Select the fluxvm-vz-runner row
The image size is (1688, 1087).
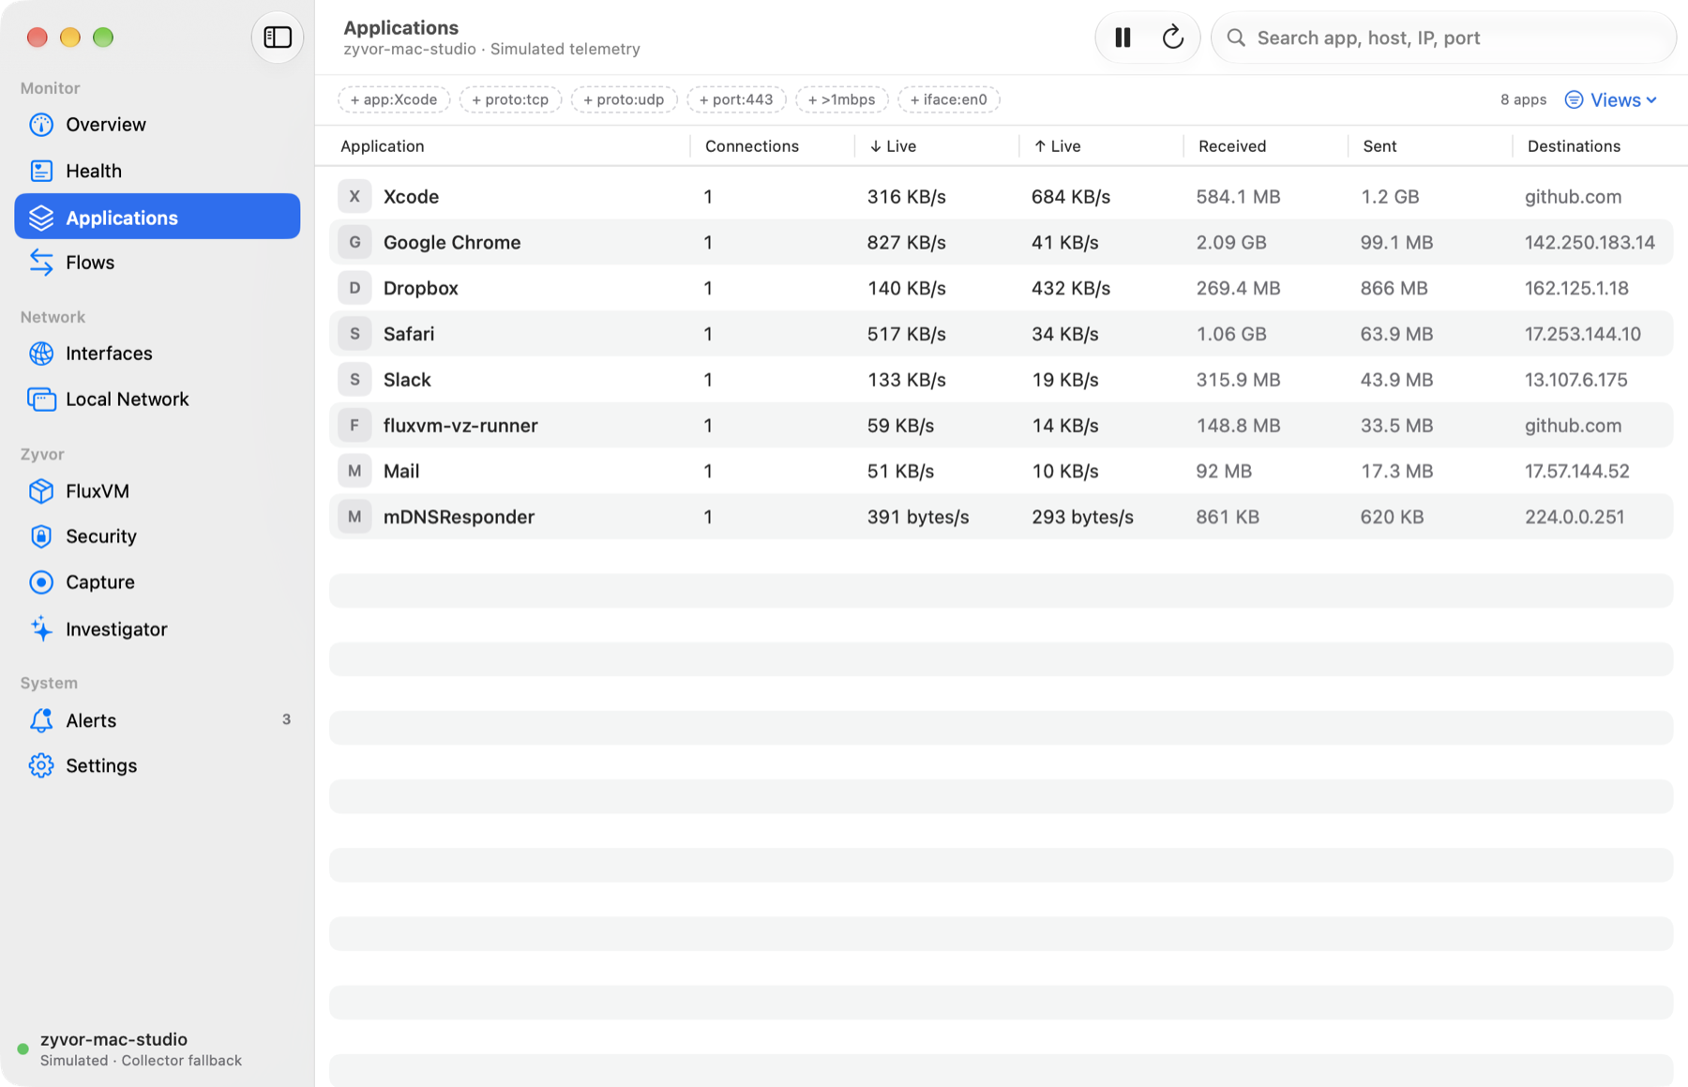[x=1001, y=425]
